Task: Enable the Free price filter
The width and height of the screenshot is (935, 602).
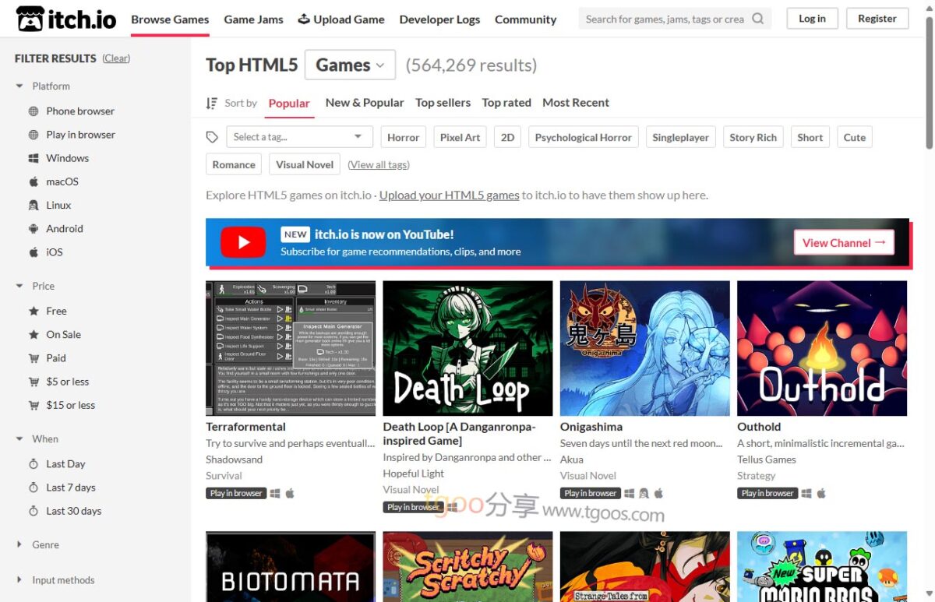Action: [x=56, y=311]
